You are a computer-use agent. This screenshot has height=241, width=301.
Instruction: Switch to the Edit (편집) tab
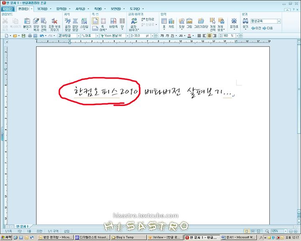(x=23, y=9)
